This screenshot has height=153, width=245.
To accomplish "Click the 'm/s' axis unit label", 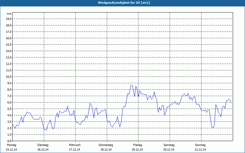I will coord(9,14).
